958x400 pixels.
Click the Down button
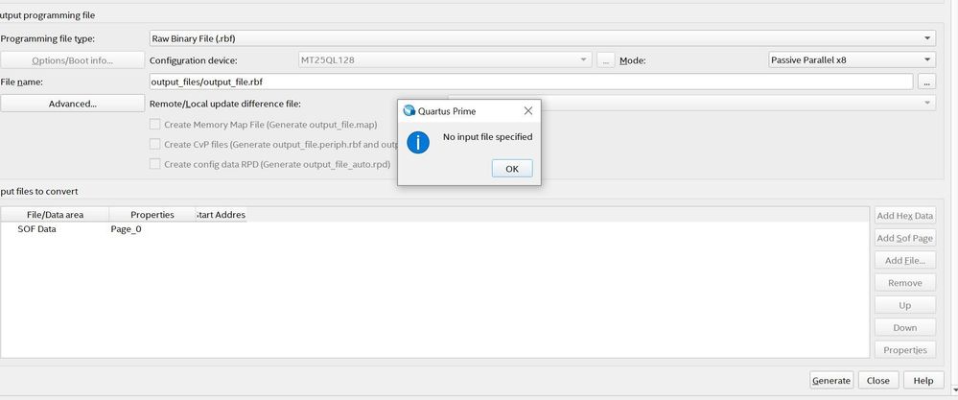905,327
